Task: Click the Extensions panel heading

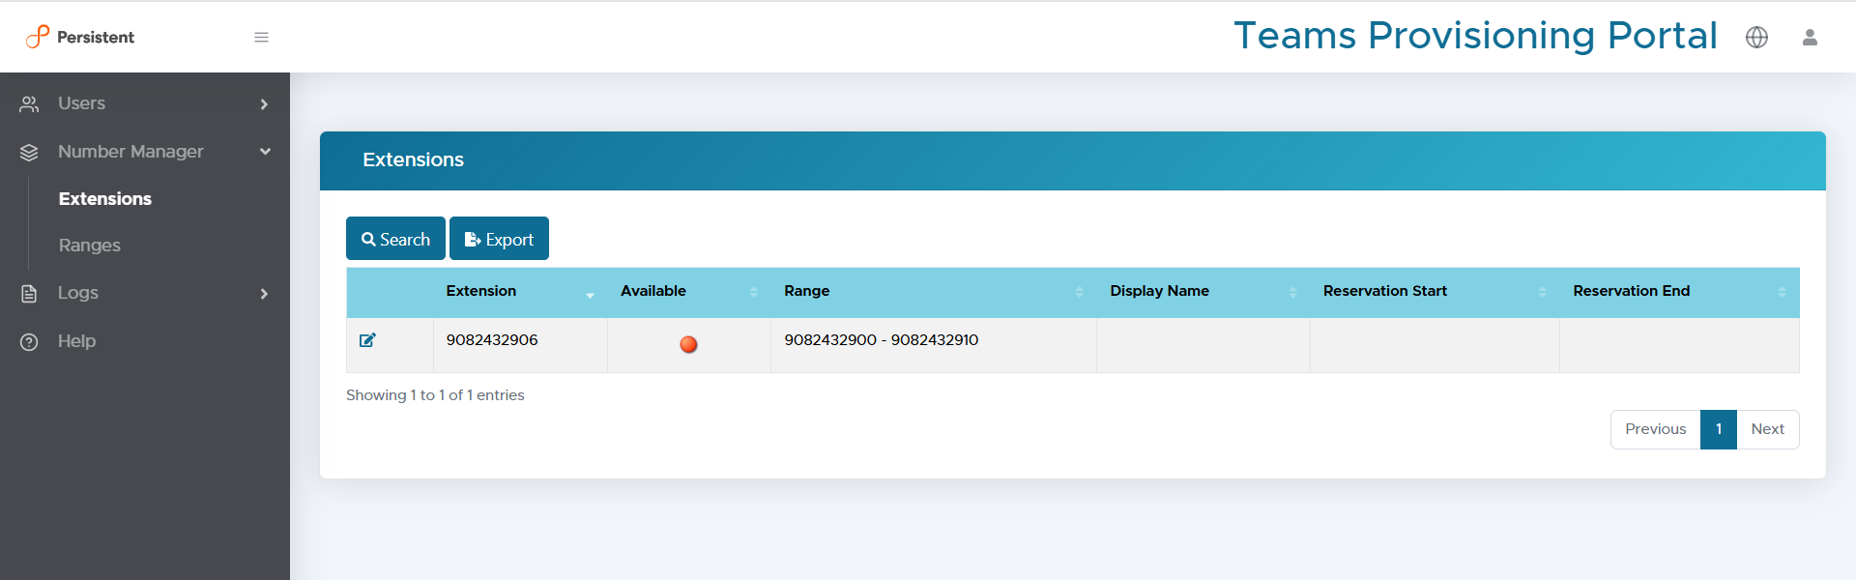Action: 414,160
